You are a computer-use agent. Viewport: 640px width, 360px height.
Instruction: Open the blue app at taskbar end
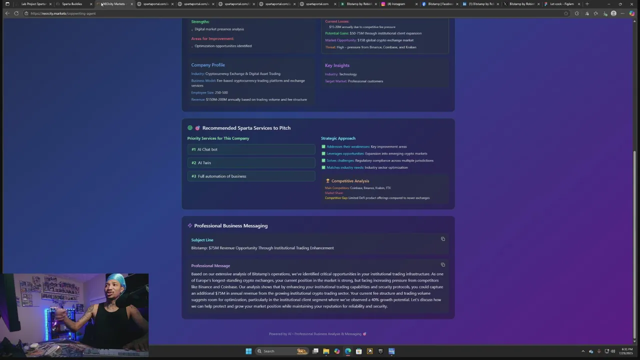pyautogui.click(x=391, y=351)
